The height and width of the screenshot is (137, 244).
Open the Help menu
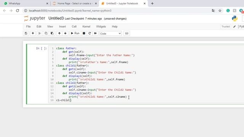[114, 27]
